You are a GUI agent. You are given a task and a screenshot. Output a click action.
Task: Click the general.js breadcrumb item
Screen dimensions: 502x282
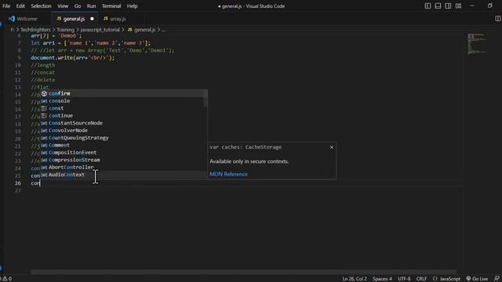pos(144,30)
